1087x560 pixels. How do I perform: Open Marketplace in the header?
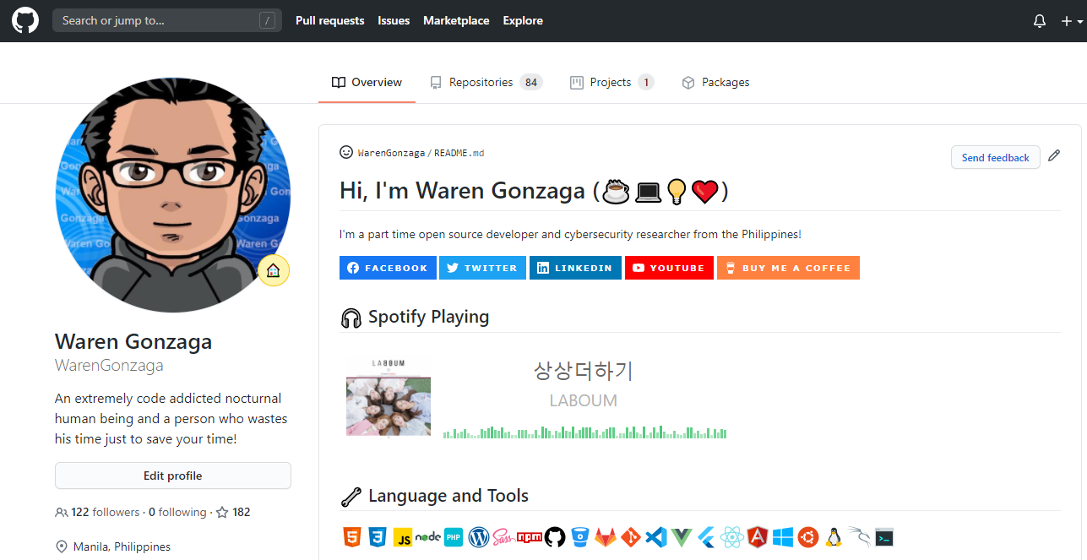[456, 20]
